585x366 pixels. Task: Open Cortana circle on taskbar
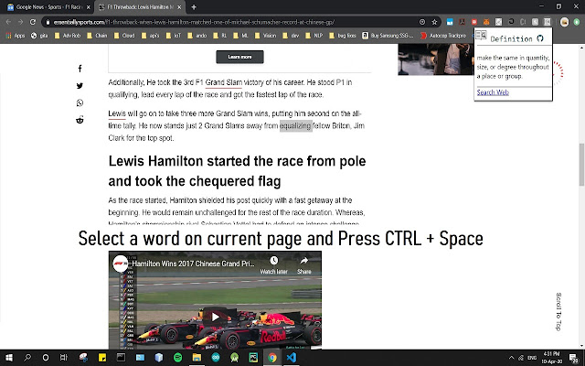tap(46, 358)
